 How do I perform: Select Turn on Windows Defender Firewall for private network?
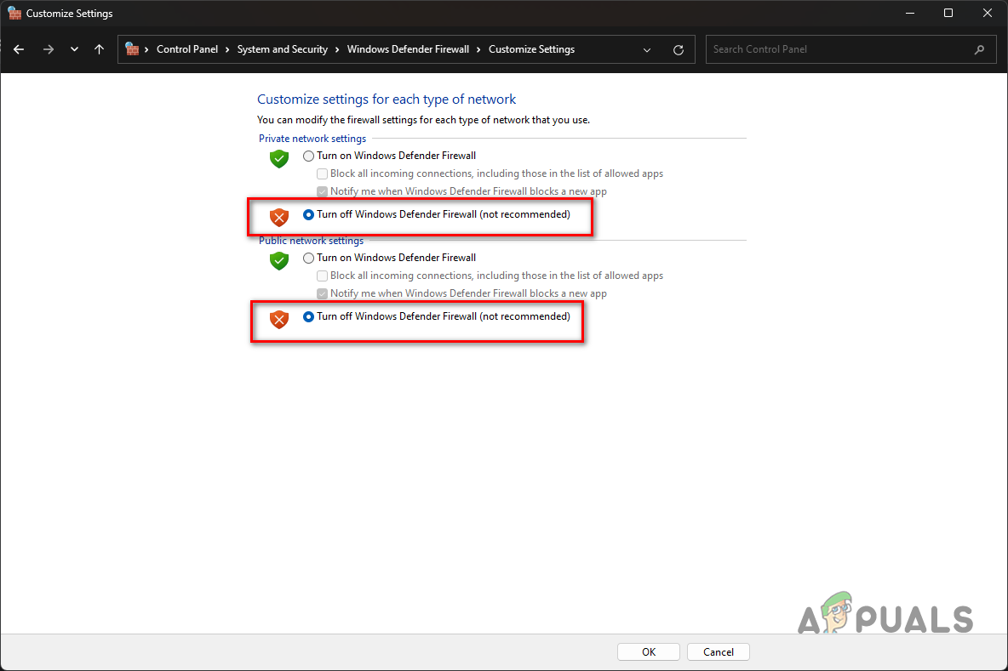click(308, 156)
